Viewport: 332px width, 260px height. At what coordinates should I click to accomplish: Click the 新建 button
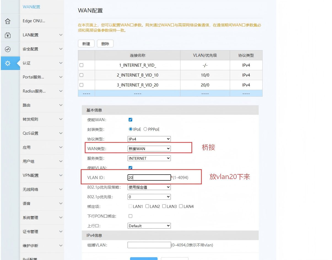[86, 44]
